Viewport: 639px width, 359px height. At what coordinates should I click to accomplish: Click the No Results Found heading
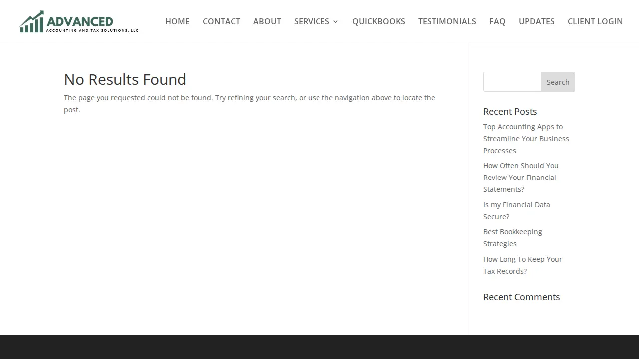[125, 79]
